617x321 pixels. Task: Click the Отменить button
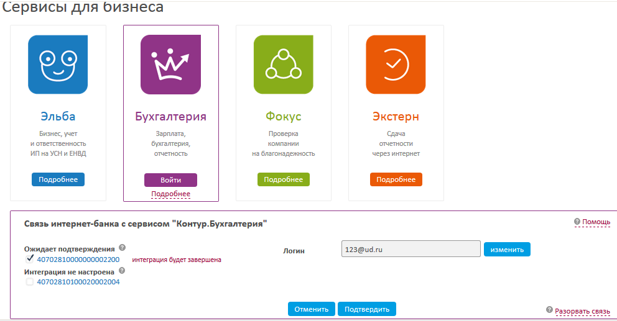(311, 309)
